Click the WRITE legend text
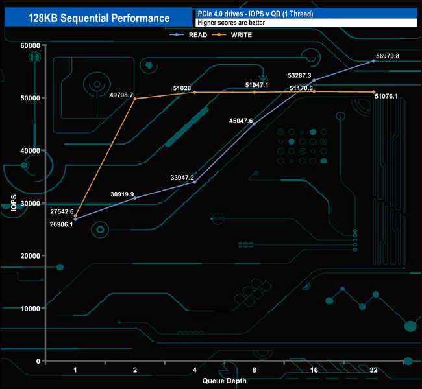This screenshot has height=389, width=422. (x=242, y=35)
